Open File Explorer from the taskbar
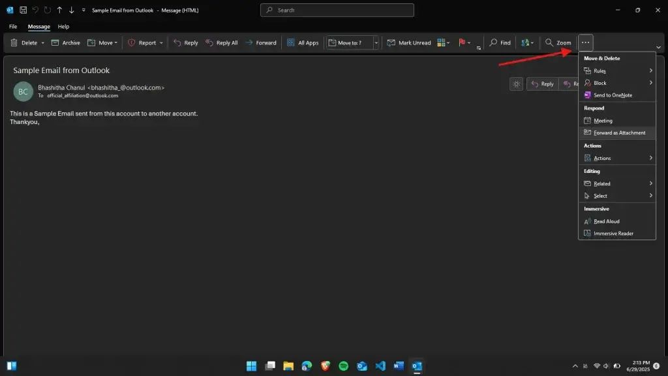668x376 pixels. click(x=288, y=366)
